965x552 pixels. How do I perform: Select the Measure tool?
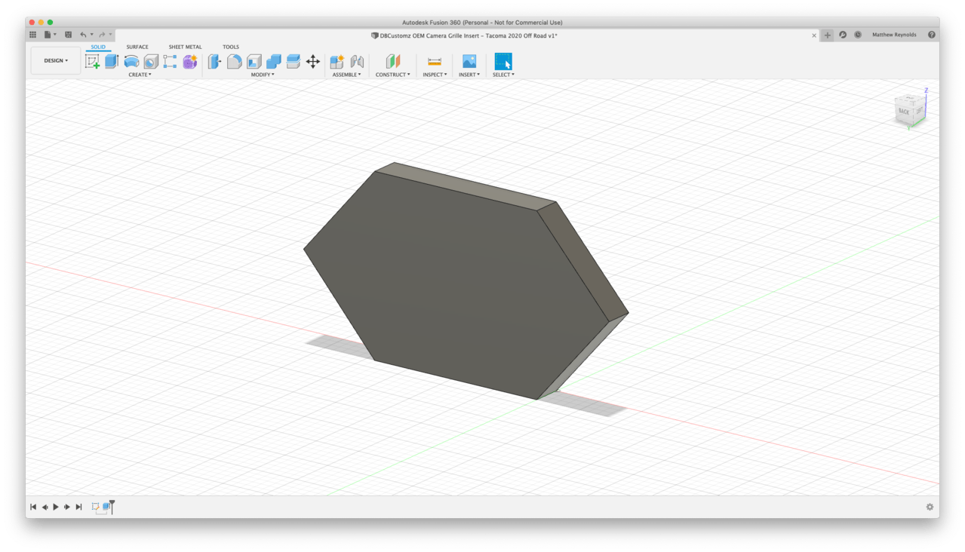(435, 61)
